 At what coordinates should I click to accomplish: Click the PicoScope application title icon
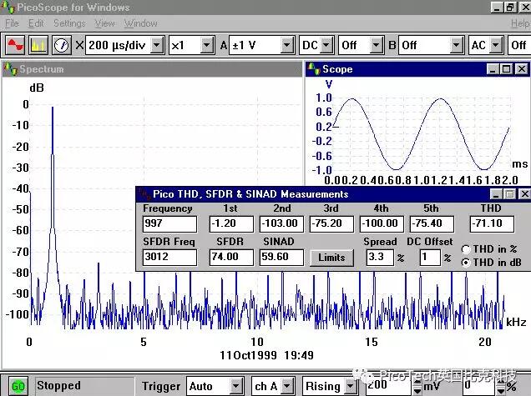pyautogui.click(x=9, y=7)
